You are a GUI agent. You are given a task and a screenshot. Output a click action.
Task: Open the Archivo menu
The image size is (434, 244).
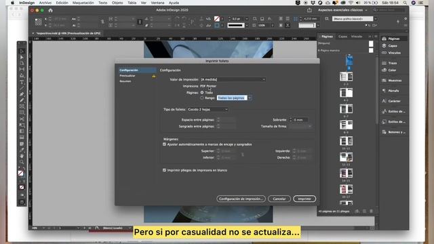coord(45,3)
